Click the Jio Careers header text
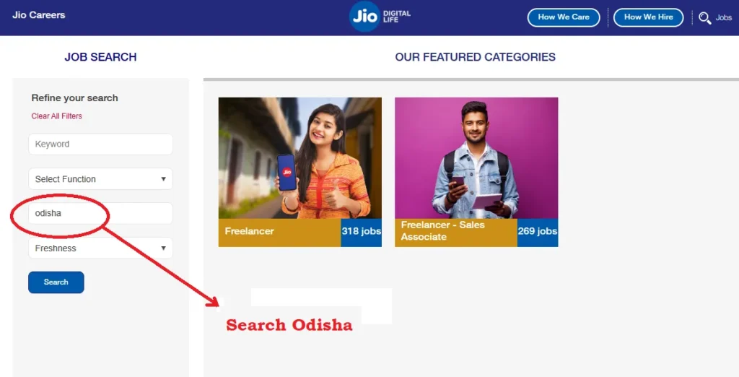The width and height of the screenshot is (739, 377). (x=39, y=15)
